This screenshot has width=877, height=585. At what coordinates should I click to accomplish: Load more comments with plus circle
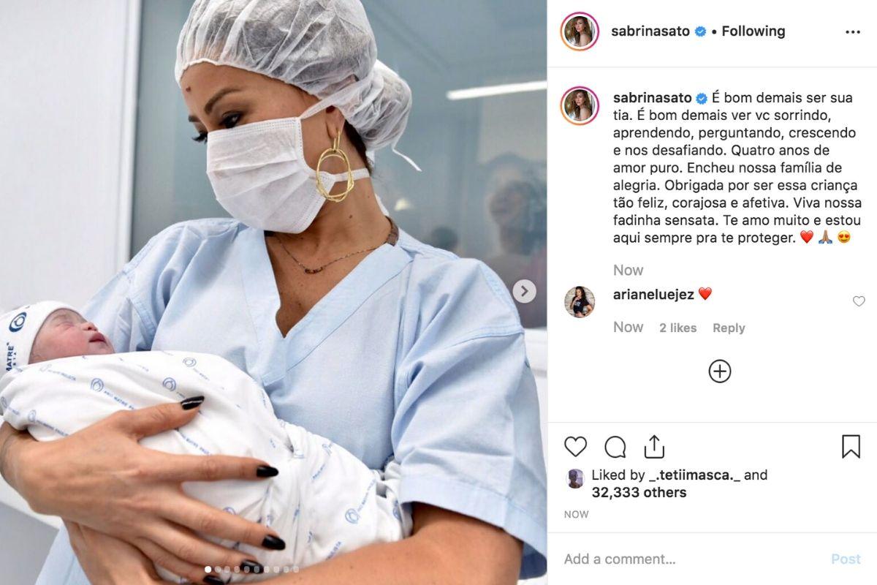(x=720, y=371)
